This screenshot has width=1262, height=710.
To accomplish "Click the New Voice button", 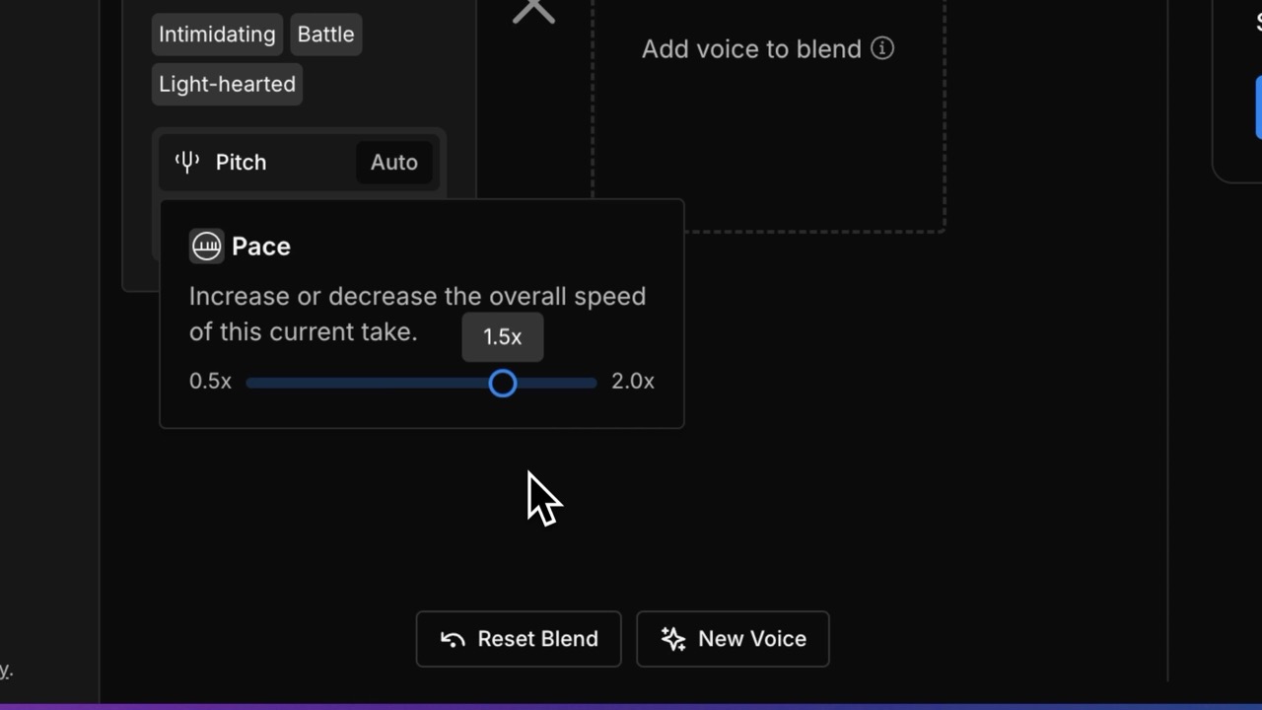I will pos(733,639).
